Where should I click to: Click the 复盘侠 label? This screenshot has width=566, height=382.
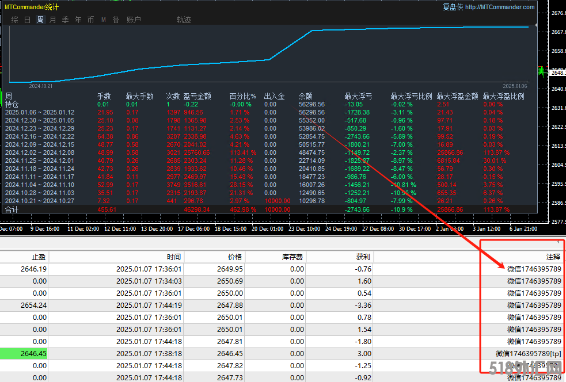(x=453, y=7)
